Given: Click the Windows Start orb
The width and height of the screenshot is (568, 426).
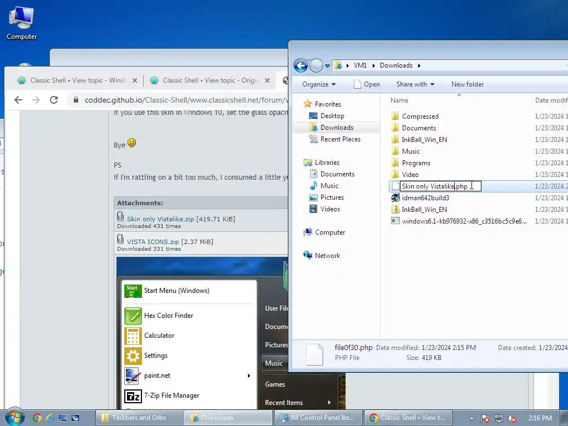Looking at the screenshot, I should tap(14, 417).
